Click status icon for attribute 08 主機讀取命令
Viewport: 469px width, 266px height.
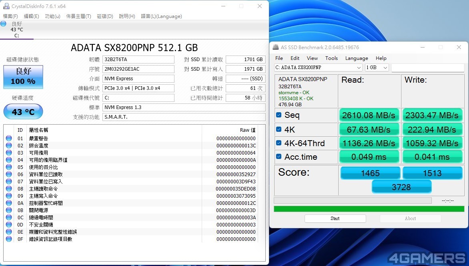point(9,189)
